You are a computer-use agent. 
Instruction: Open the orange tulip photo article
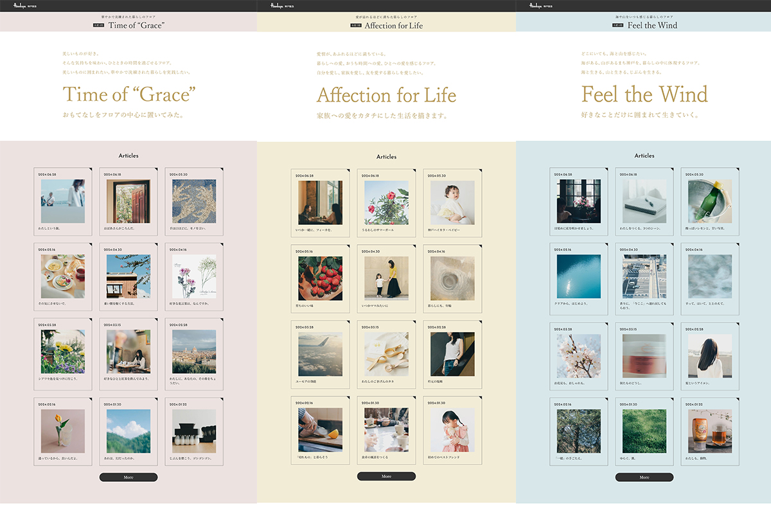63,431
